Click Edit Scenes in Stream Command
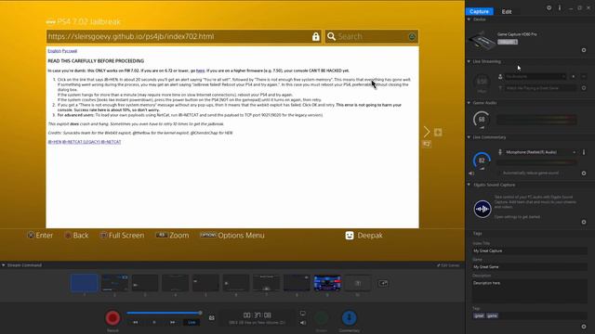 pyautogui.click(x=448, y=265)
